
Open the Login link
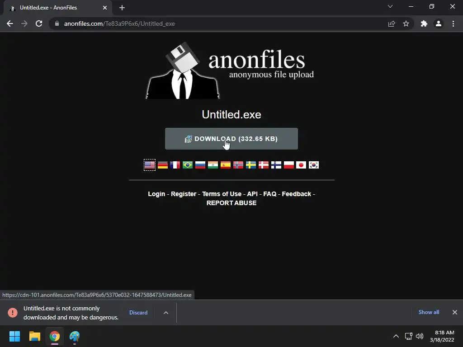[156, 194]
